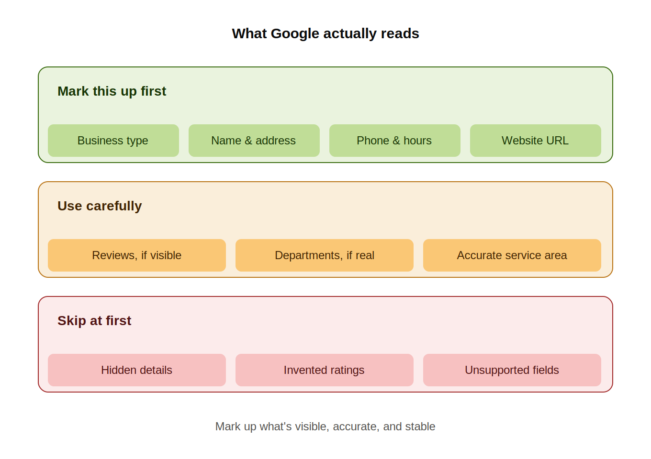Click the 'Mark this up first' heading
The height and width of the screenshot is (459, 651).
pos(112,91)
